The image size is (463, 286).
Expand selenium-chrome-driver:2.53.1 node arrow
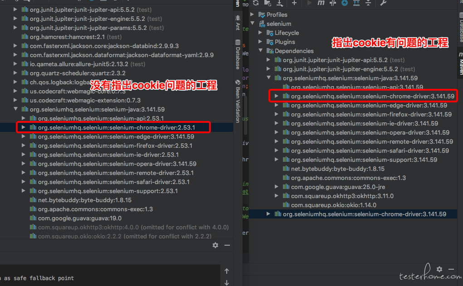coord(24,127)
